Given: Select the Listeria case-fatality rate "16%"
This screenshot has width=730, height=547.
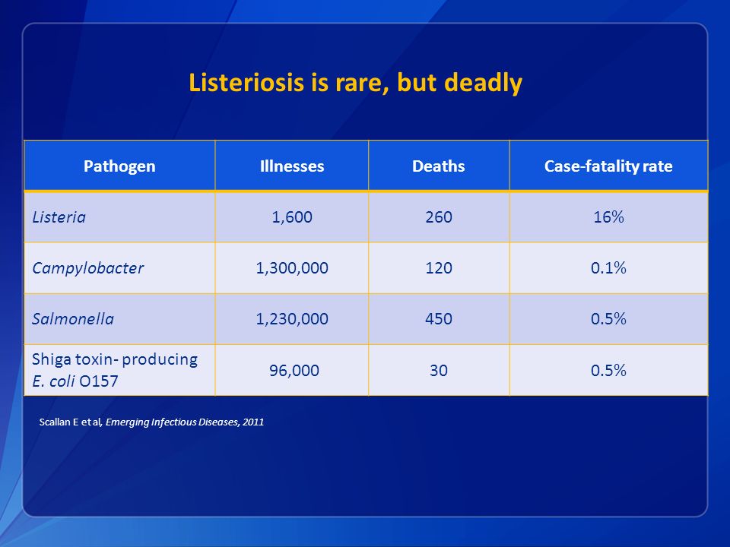Looking at the screenshot, I should point(608,217).
